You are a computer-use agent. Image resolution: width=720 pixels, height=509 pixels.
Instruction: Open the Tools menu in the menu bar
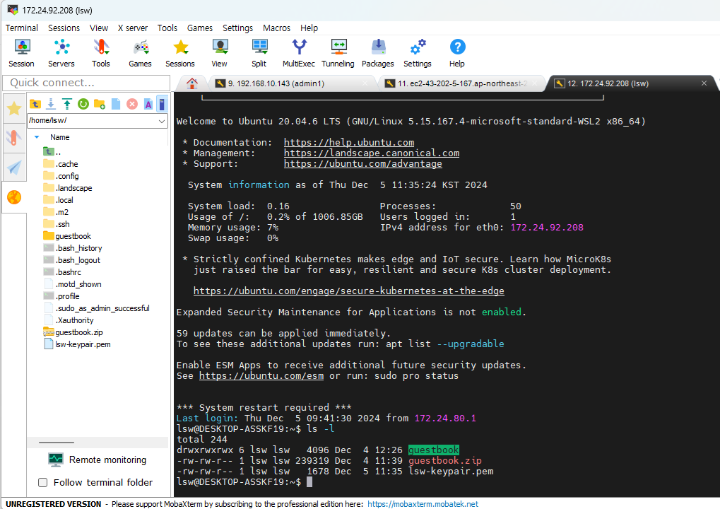[x=167, y=28]
